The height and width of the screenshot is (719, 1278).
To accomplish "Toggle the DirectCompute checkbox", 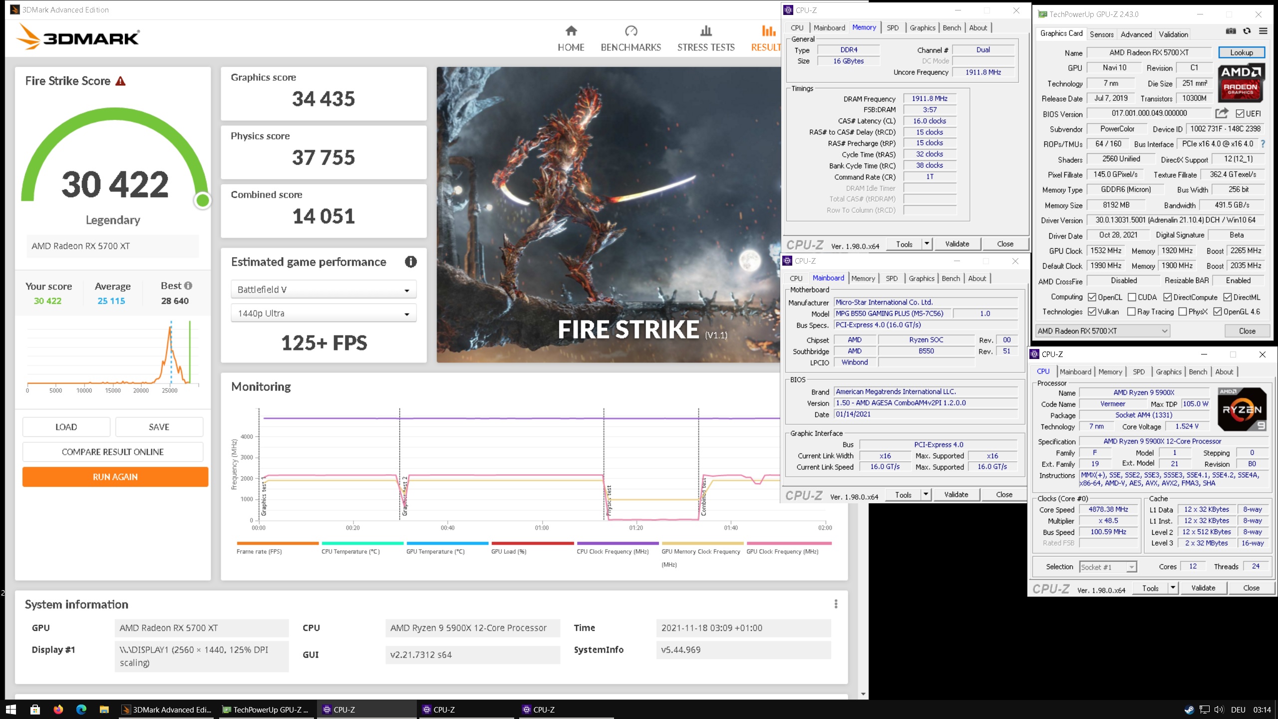I will [x=1167, y=298].
